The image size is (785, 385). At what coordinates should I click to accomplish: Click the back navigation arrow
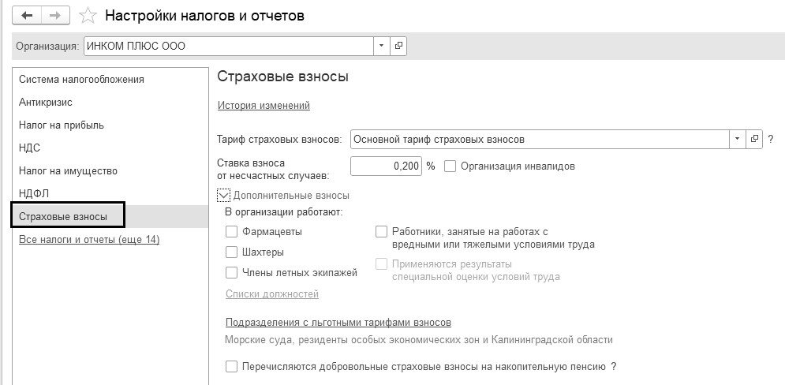coord(28,16)
